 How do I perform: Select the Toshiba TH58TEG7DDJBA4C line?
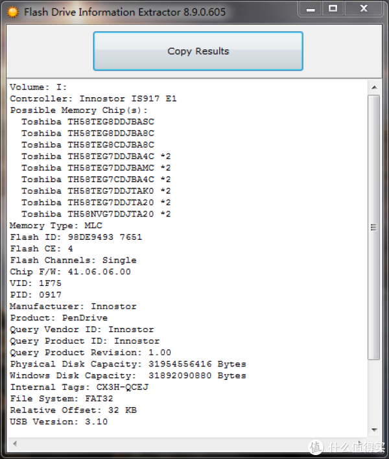coord(96,156)
